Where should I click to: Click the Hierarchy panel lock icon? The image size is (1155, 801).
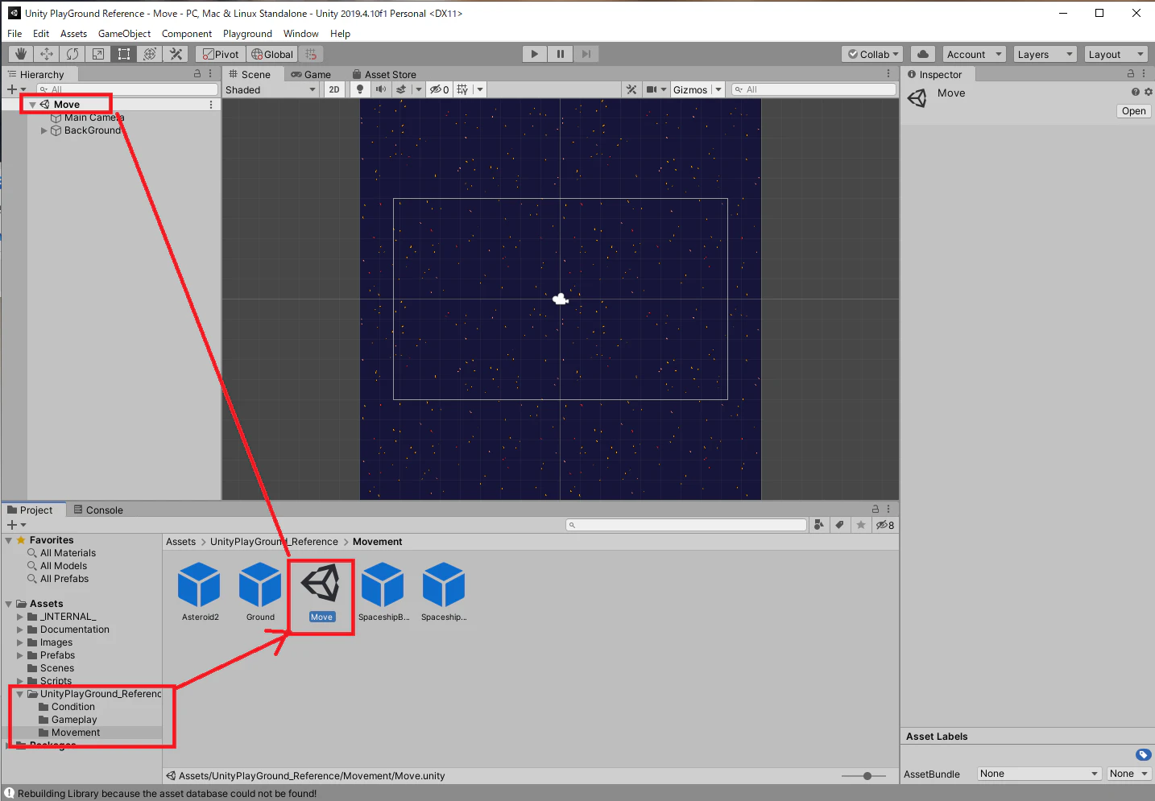[x=197, y=73]
